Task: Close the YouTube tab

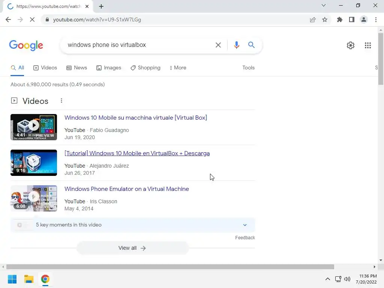Action: click(87, 6)
